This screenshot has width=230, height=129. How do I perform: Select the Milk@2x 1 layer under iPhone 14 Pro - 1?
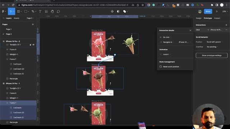[14, 98]
